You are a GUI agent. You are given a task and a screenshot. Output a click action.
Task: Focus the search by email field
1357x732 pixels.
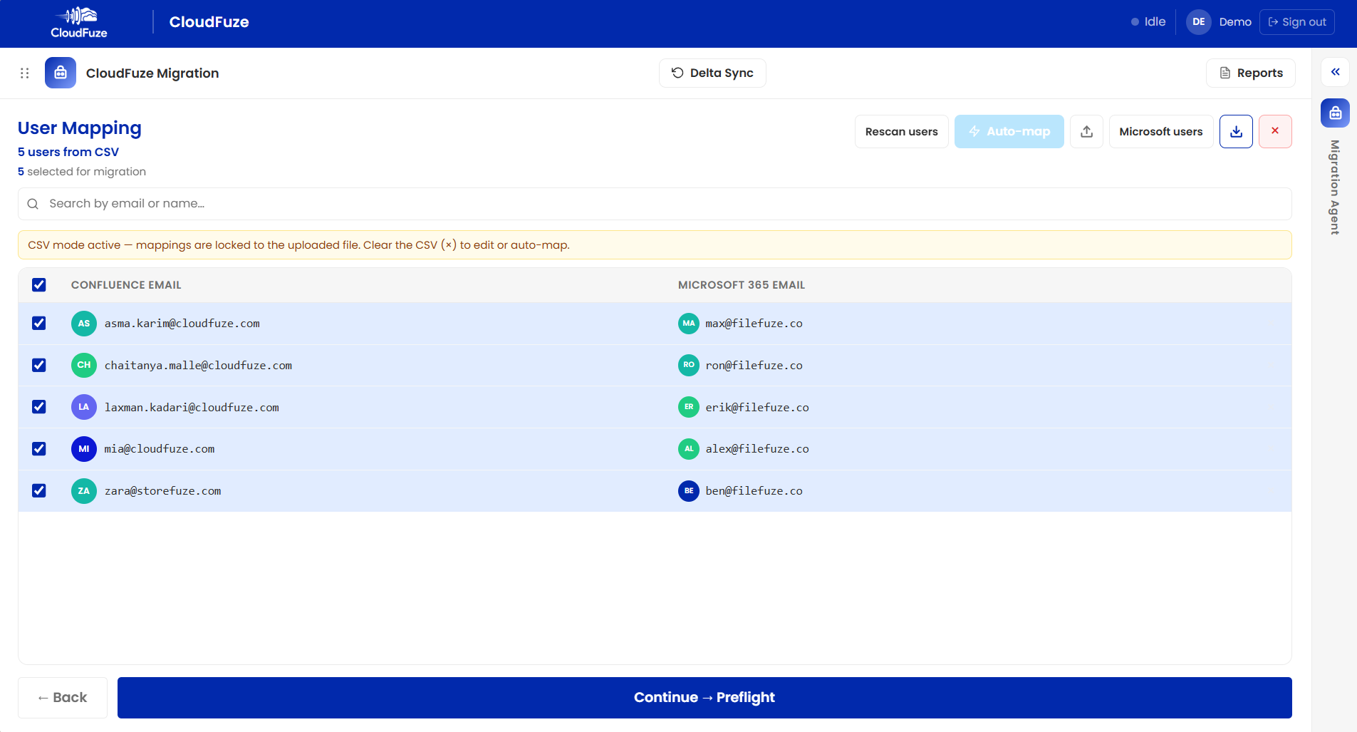[x=655, y=204]
